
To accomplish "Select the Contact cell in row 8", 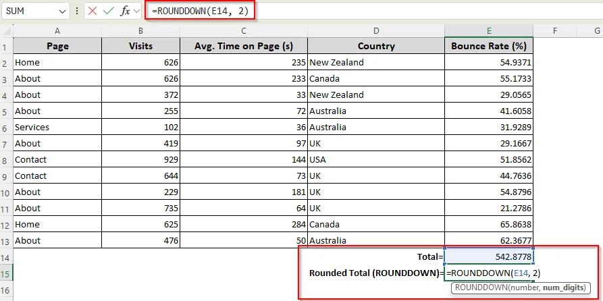I will (57, 159).
